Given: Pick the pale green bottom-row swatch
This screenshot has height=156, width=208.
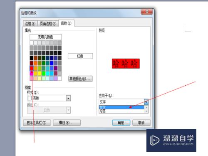Looking at the screenshot, I should point(44,78).
